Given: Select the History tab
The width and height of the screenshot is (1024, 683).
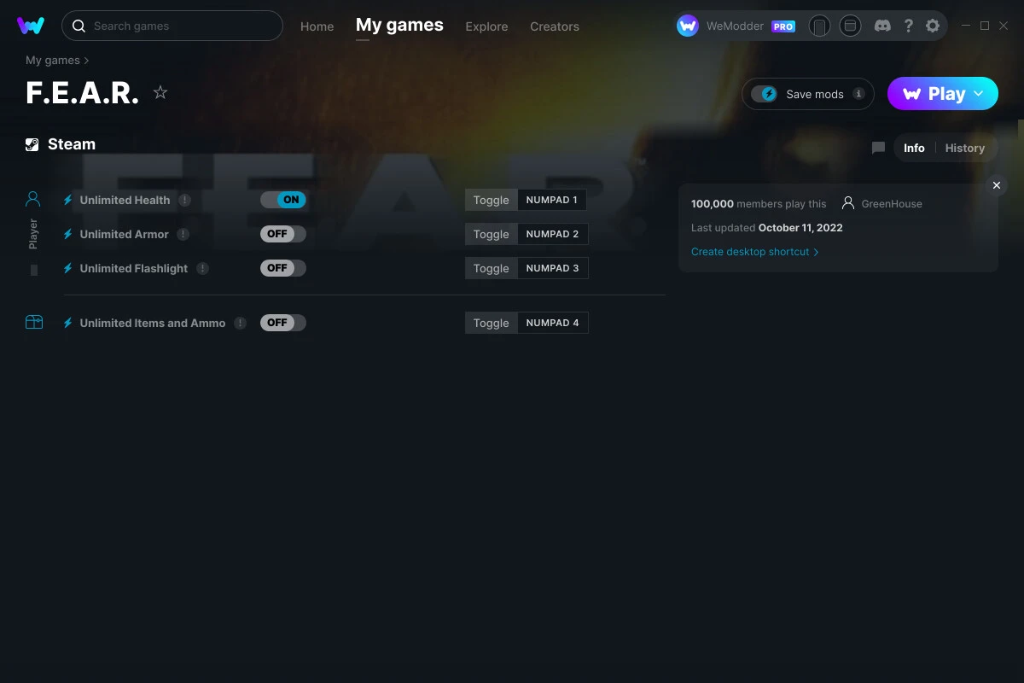Looking at the screenshot, I should (x=965, y=148).
